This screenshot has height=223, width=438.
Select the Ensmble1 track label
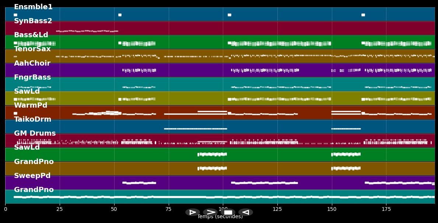33,7
